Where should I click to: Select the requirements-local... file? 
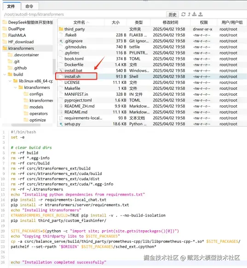click(x=83, y=118)
